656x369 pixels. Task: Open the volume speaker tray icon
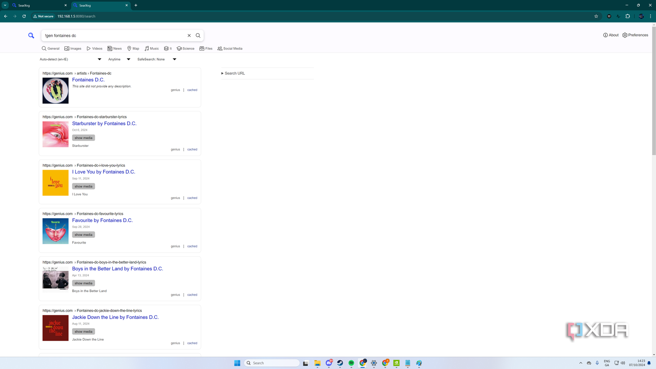click(623, 363)
